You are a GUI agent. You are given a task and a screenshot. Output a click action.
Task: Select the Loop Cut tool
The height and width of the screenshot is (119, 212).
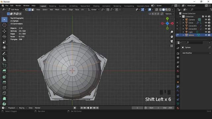coord(4,88)
